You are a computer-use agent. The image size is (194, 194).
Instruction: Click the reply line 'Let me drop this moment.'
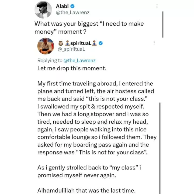(72, 68)
